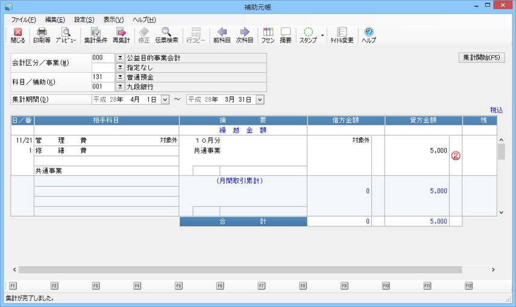
Task: Open the 表示(V) menu
Action: click(x=113, y=20)
